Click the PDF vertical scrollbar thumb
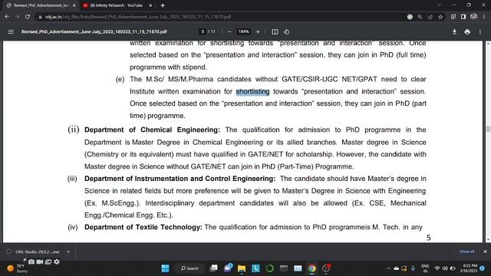Screen dimensions: 491x276 coord(488,129)
